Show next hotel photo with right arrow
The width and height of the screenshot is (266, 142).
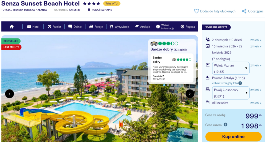tap(190, 94)
